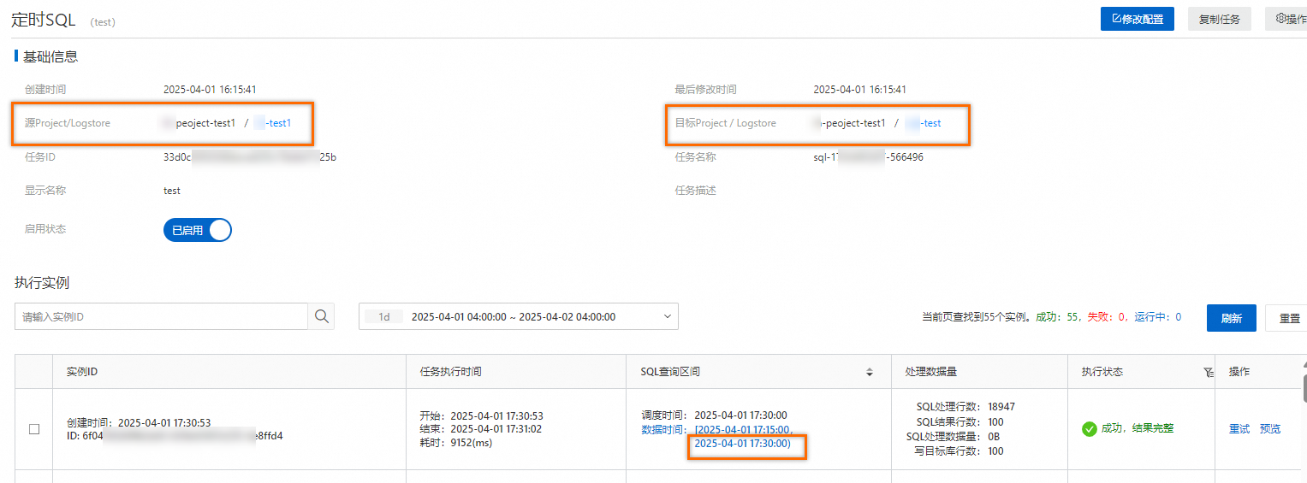Click the target project peoject-test1 text
Image resolution: width=1307 pixels, height=483 pixels.
point(852,123)
